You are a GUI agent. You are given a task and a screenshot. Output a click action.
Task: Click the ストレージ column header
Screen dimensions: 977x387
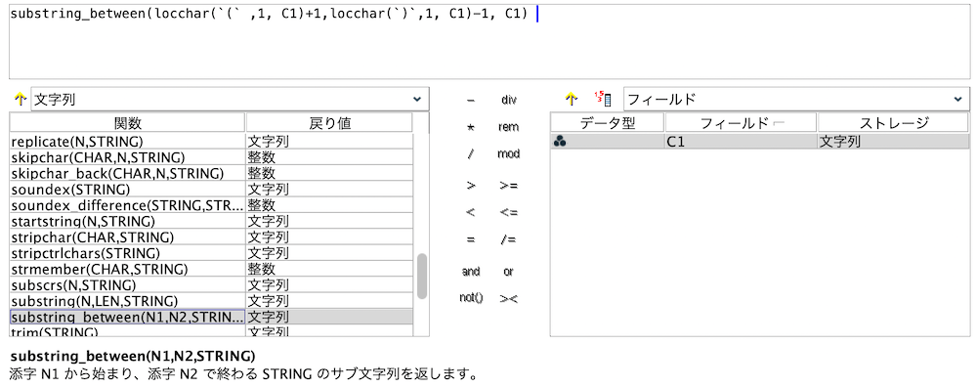point(894,123)
